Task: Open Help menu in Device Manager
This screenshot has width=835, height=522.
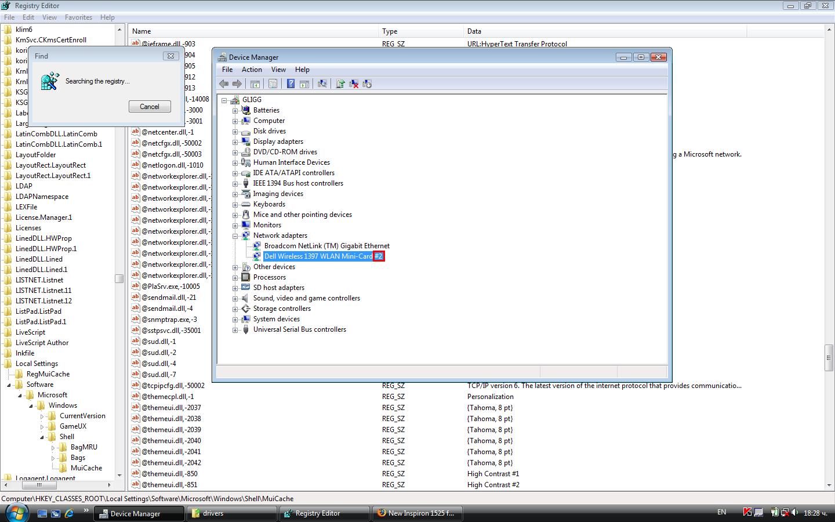Action: tap(302, 70)
